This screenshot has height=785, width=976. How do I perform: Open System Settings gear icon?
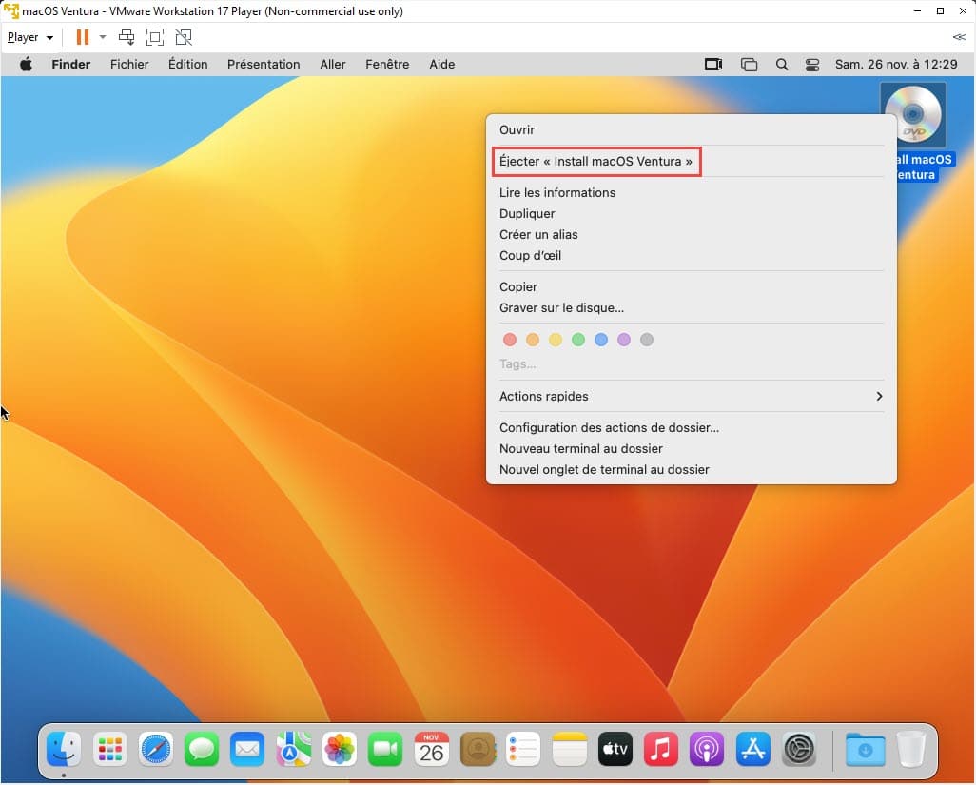[x=799, y=750]
